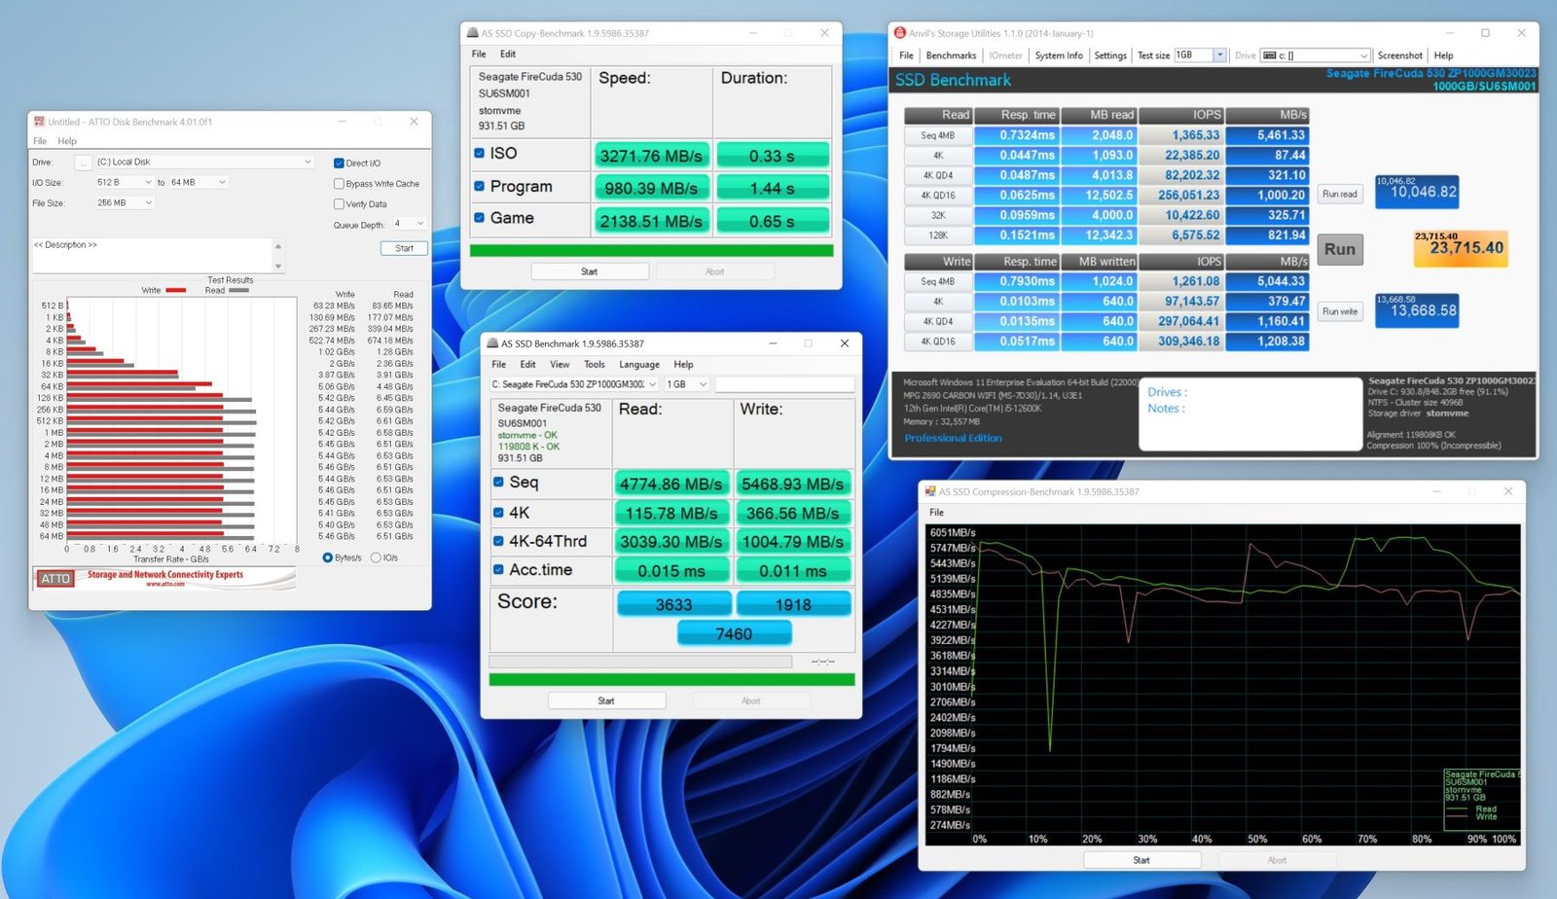Open the Queue Depth dropdown

pos(409,224)
